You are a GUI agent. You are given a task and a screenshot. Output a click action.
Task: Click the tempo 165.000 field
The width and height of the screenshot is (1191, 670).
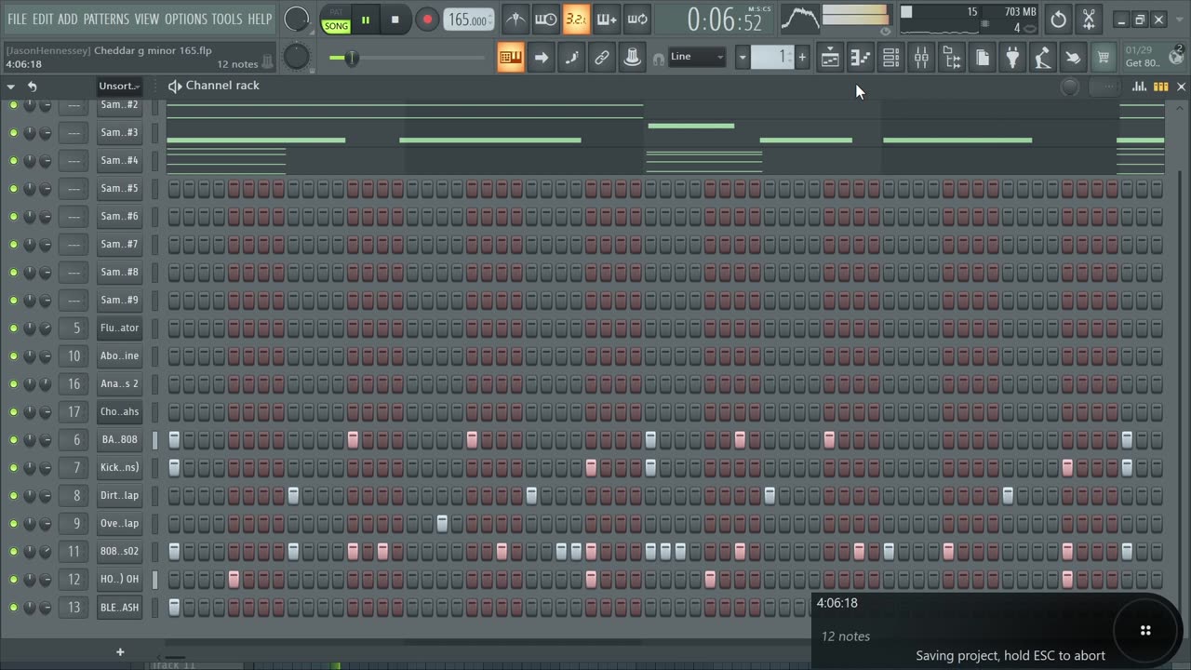469,20
